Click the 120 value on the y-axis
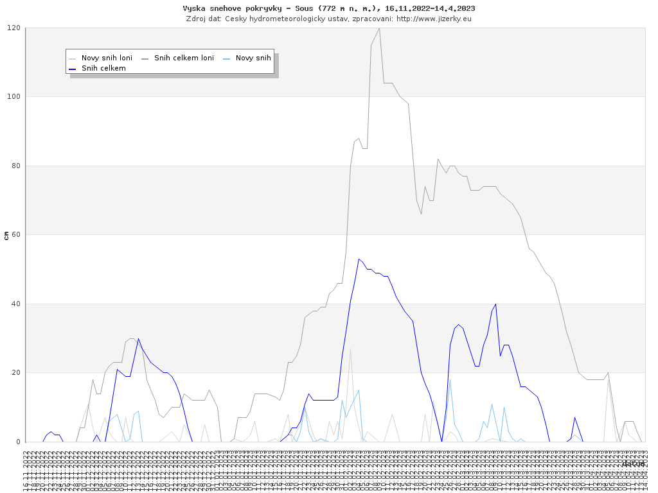Viewport: 658px width, 493px height. click(13, 28)
